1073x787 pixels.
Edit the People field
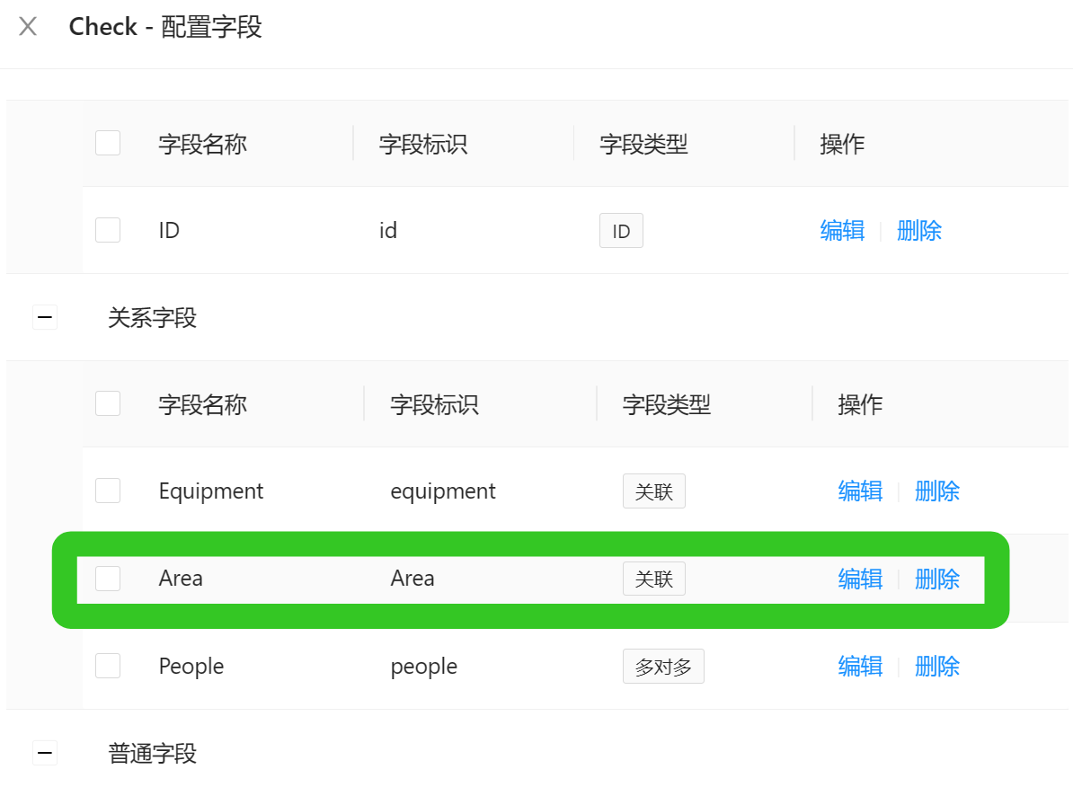coord(859,666)
